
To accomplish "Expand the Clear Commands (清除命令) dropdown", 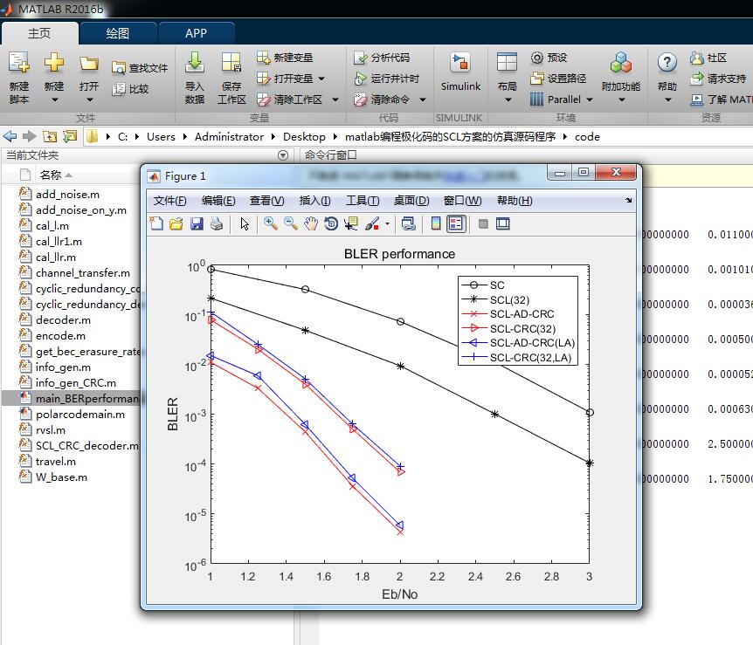I will 423,99.
